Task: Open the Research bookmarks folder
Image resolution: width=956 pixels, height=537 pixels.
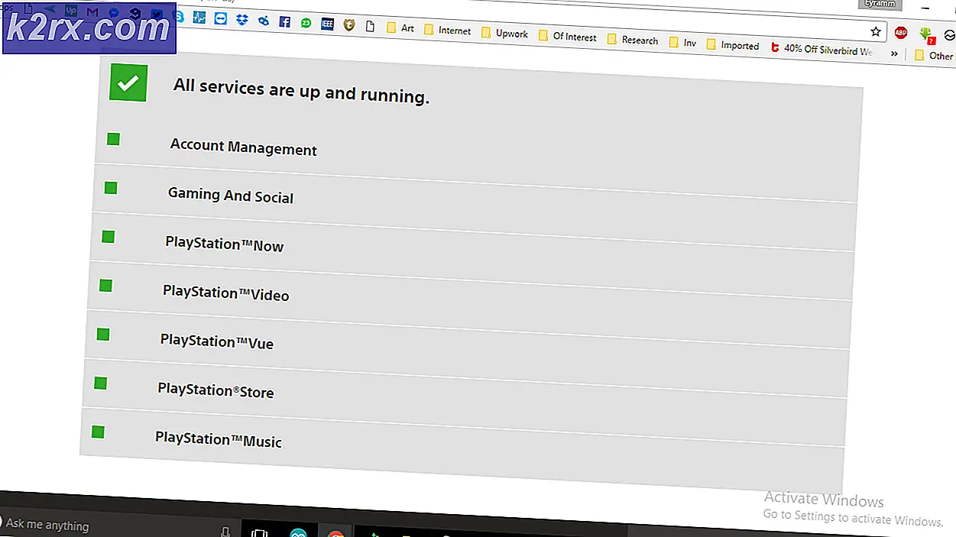Action: tap(632, 40)
